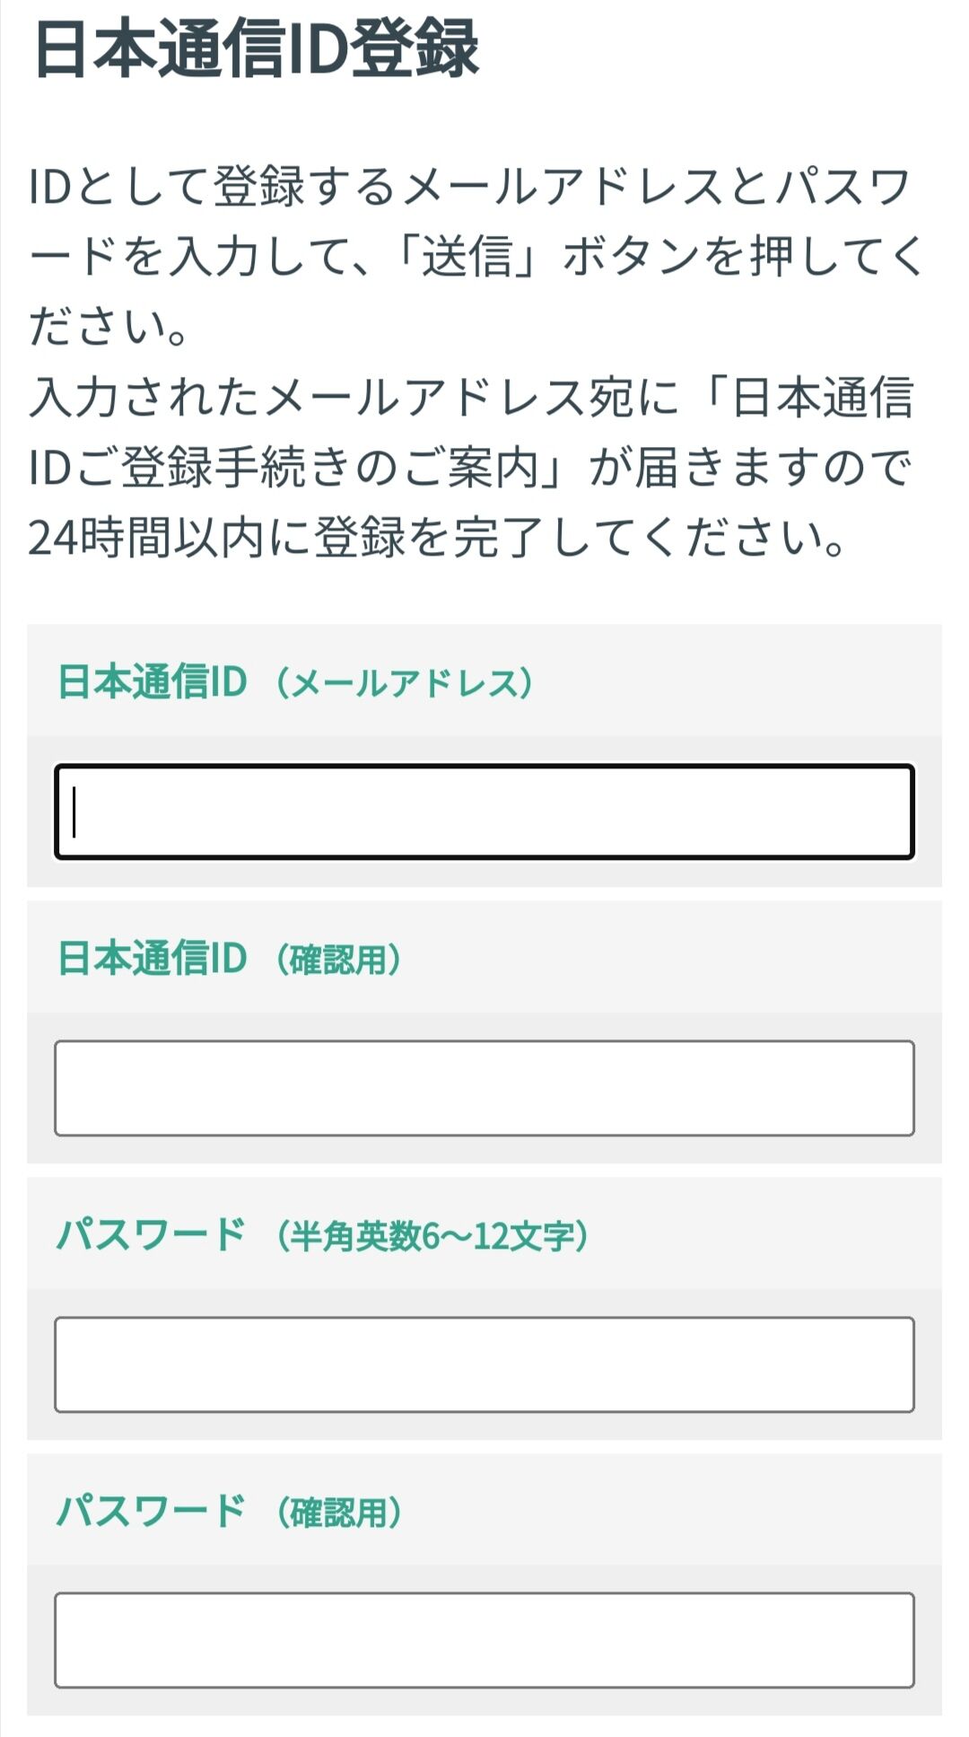Click the ださい。 text line

pos(109,328)
